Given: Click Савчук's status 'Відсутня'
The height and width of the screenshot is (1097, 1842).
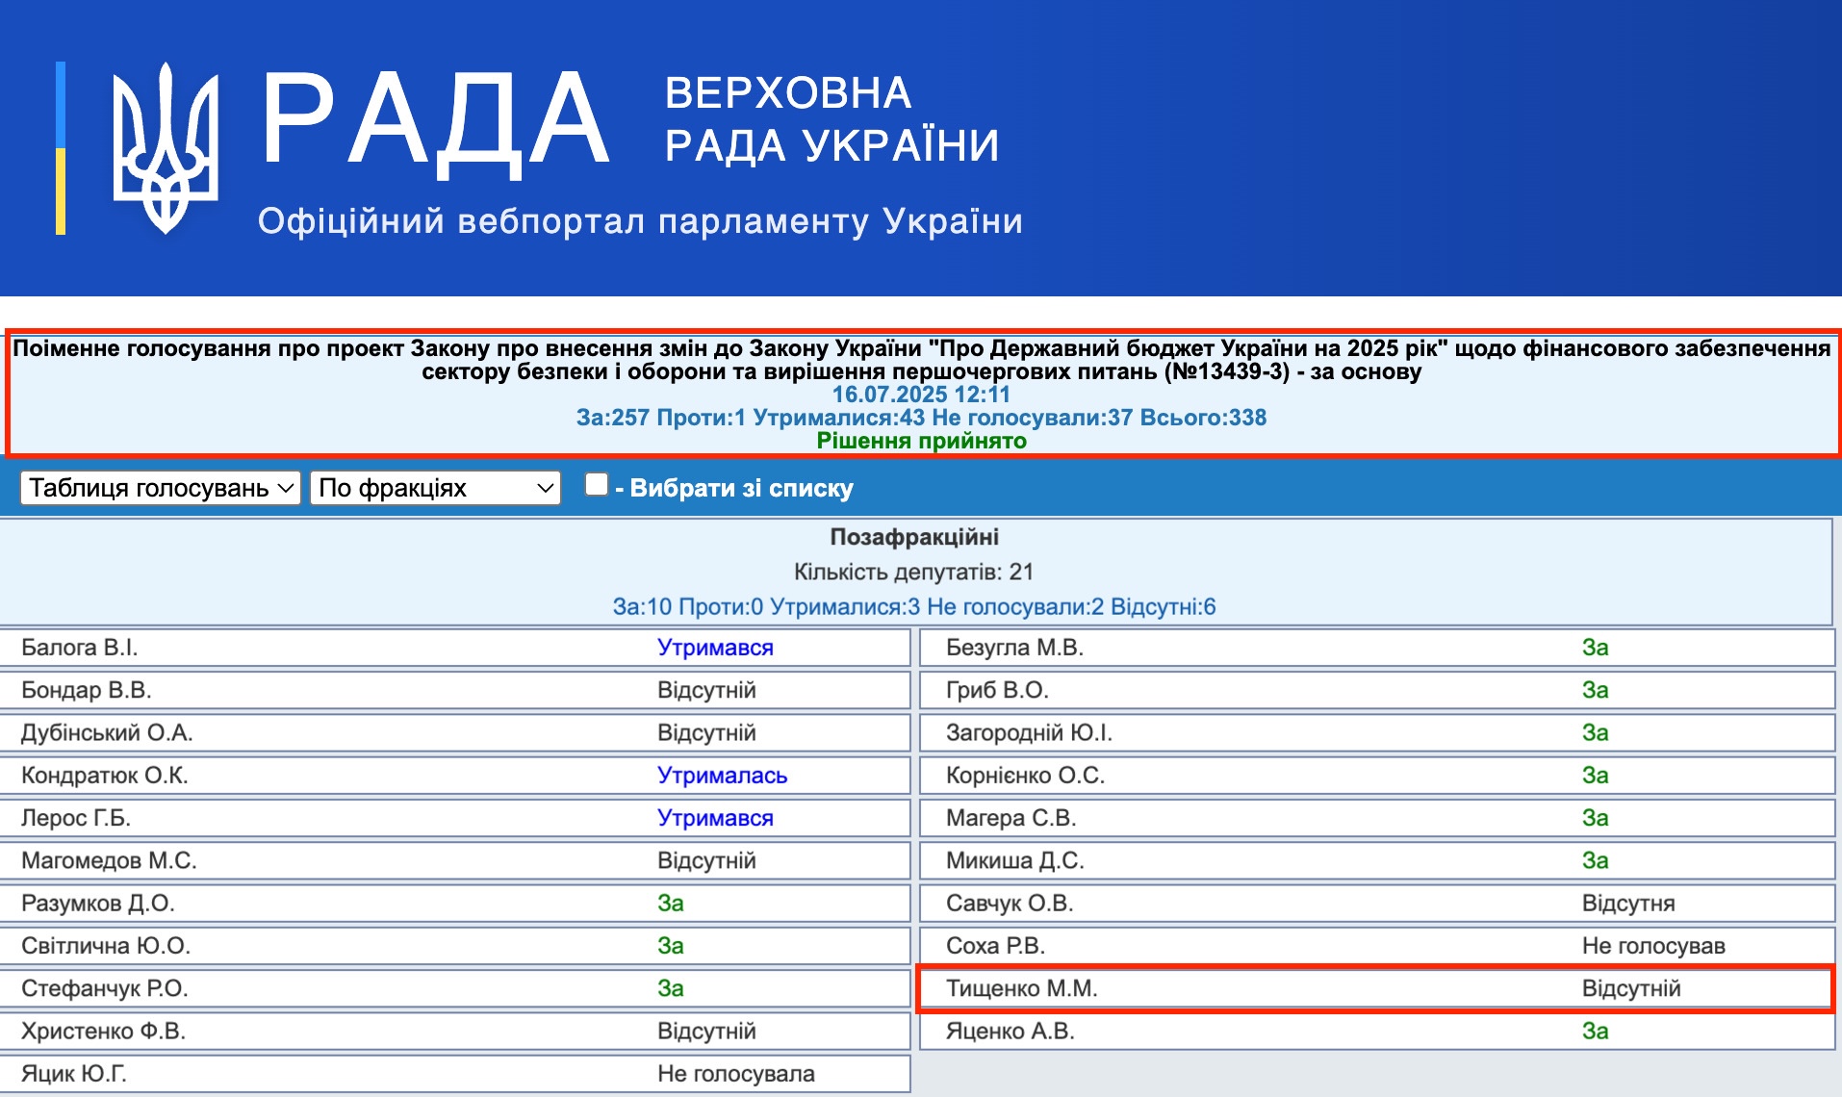Looking at the screenshot, I should click(1628, 904).
